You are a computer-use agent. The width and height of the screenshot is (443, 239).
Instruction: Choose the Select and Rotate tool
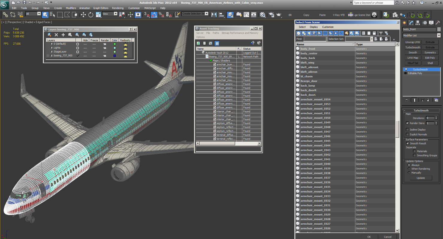(91, 15)
